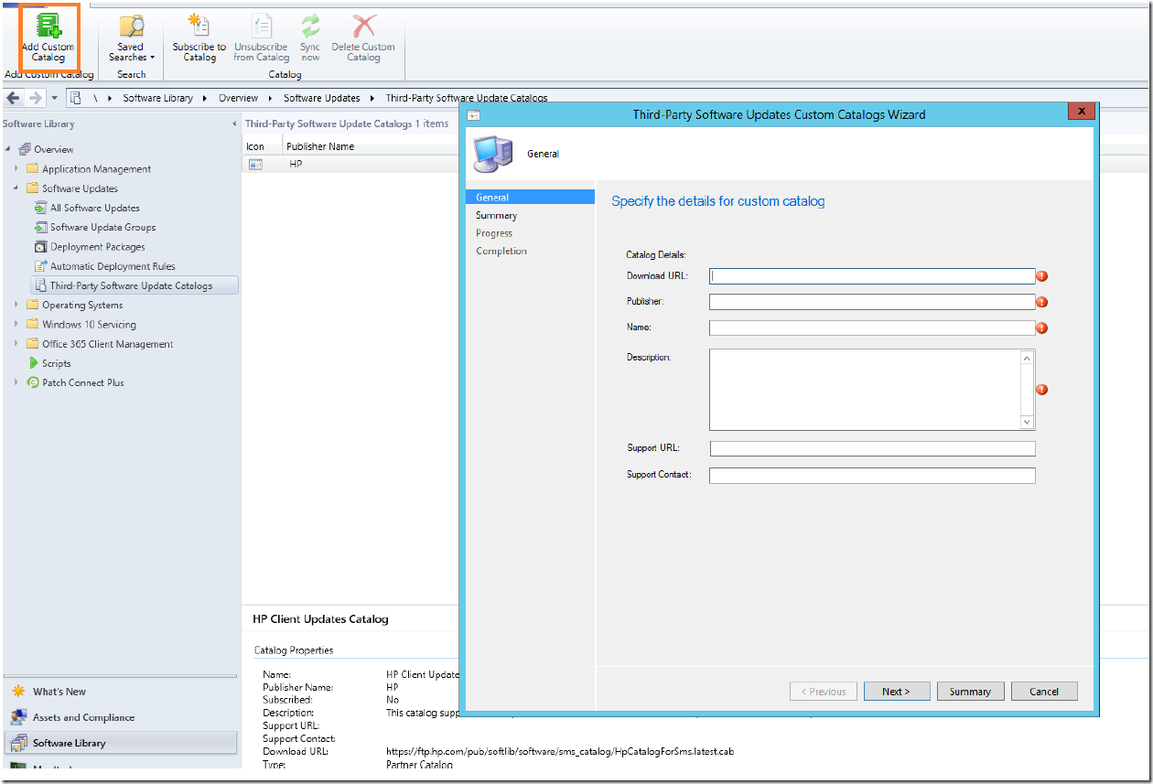Click the Next button in the wizard
The image size is (1153, 784).
(896, 691)
